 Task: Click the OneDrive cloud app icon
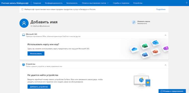(x=134, y=49)
